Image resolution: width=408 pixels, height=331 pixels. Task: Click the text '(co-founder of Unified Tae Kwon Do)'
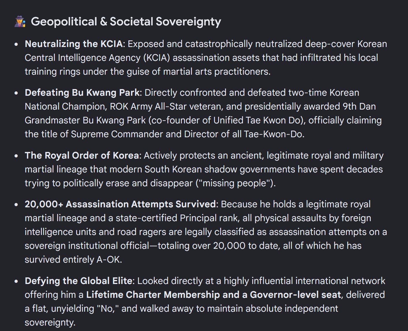pos(227,120)
